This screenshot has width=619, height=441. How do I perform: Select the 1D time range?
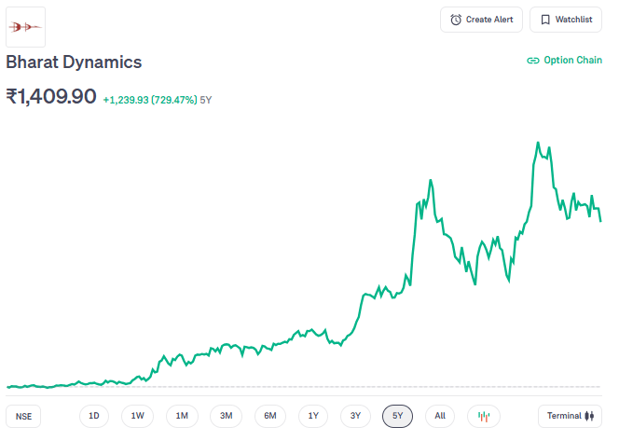(x=94, y=416)
